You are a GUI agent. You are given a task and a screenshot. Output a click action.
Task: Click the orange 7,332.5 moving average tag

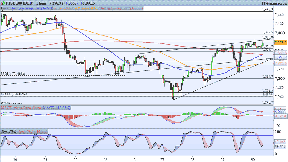pos(281,64)
